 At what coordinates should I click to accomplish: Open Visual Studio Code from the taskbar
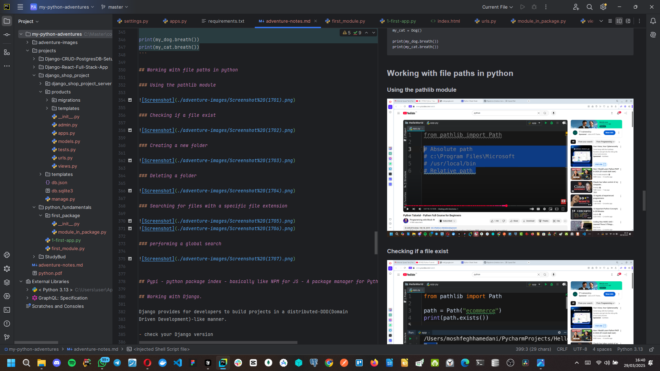[x=178, y=363]
